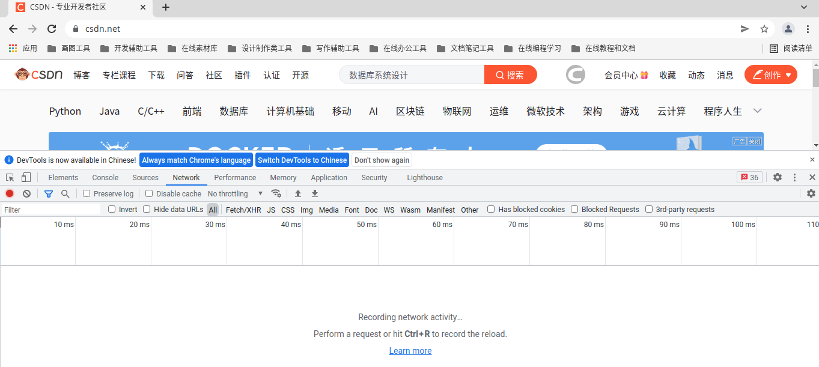Switch to the Sources tab
The image size is (819, 367).
tap(145, 177)
